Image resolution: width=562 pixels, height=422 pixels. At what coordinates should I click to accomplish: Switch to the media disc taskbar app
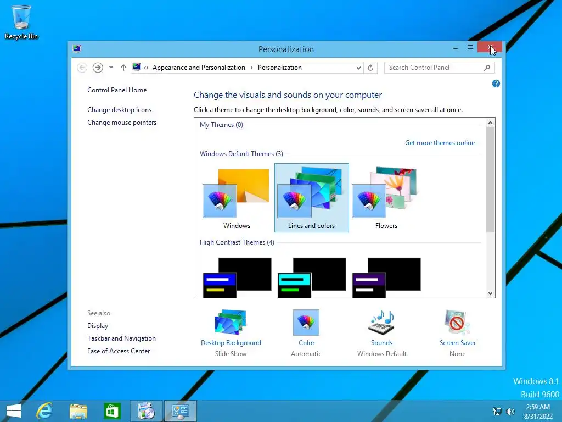point(146,411)
